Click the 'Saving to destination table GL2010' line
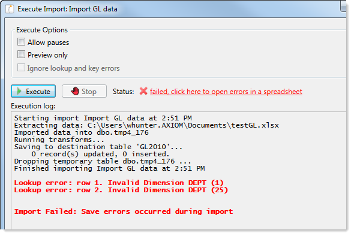This screenshot has width=351, height=233. (98, 147)
